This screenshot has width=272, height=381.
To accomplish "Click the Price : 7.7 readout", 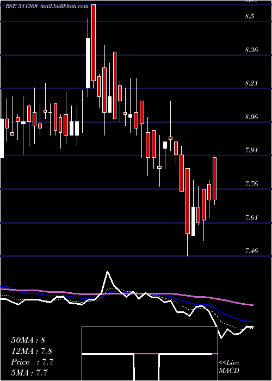I will 32,362.
